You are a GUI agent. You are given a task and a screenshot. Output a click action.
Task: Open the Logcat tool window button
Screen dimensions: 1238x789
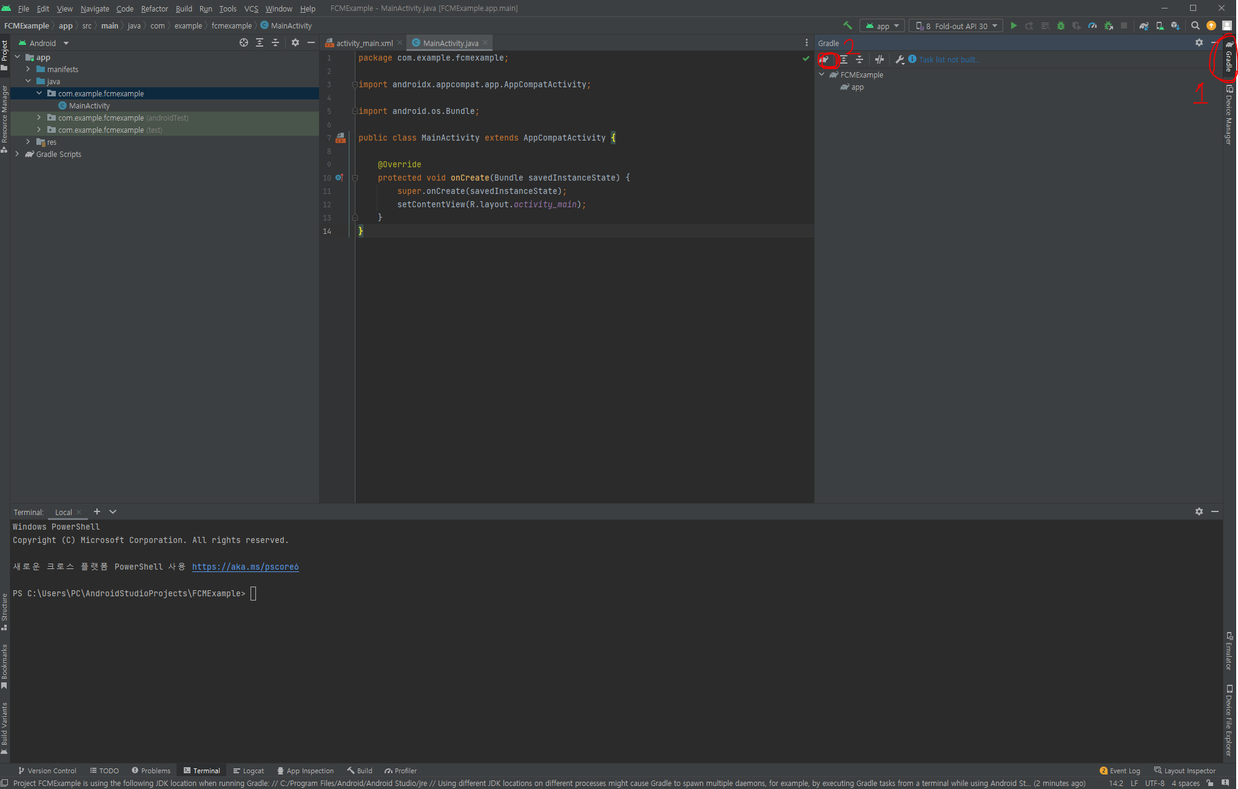[x=249, y=771]
